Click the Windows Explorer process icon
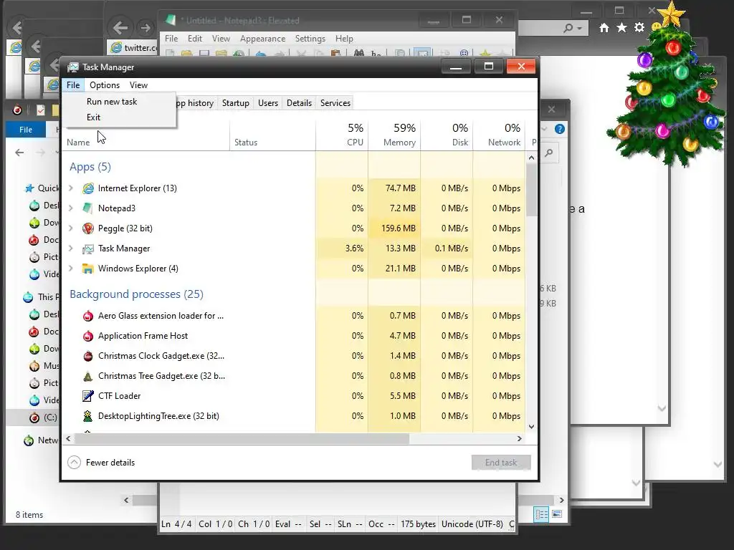 click(x=88, y=269)
